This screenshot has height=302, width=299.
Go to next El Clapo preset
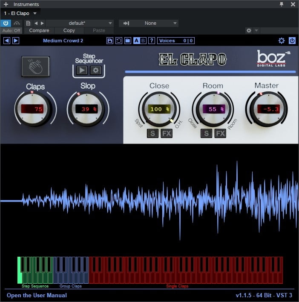click(16, 41)
